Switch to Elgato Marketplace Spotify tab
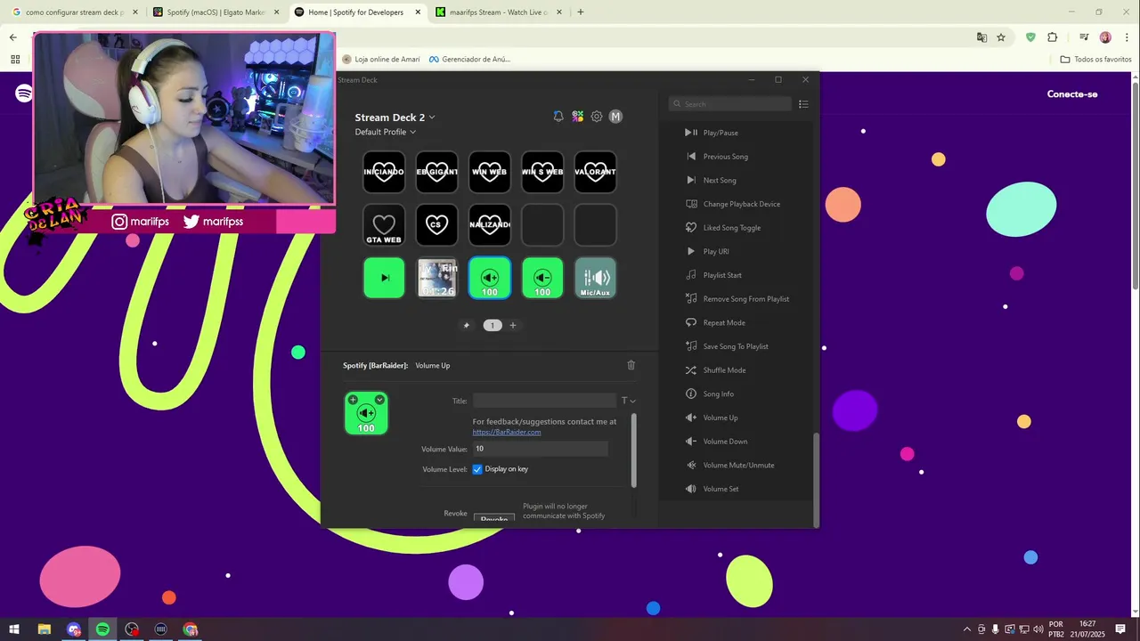Image resolution: width=1140 pixels, height=641 pixels. point(216,12)
